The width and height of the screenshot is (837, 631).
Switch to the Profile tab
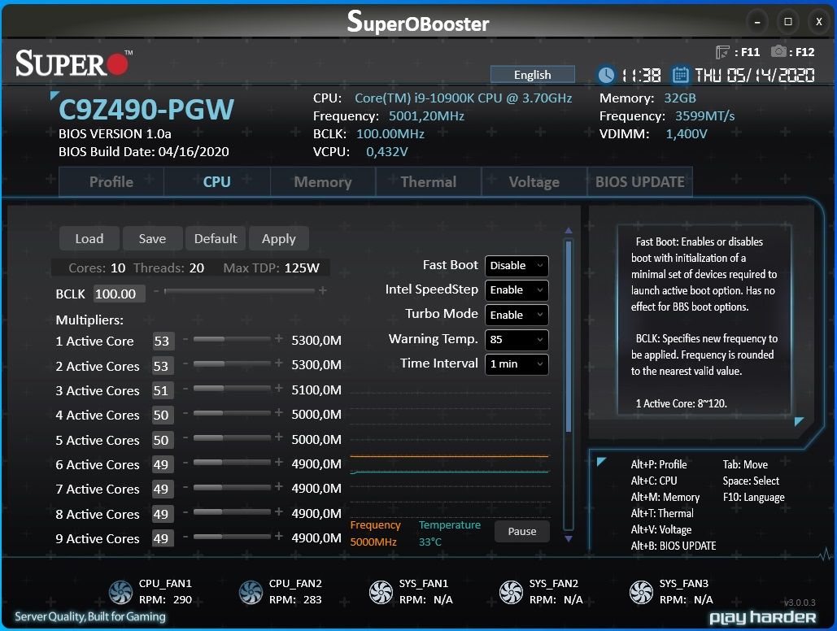pos(111,182)
